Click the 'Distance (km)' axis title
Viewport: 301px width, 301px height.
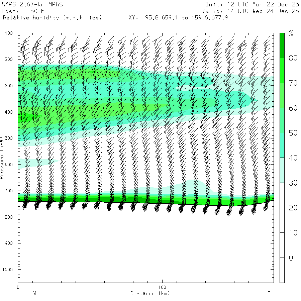point(150,294)
